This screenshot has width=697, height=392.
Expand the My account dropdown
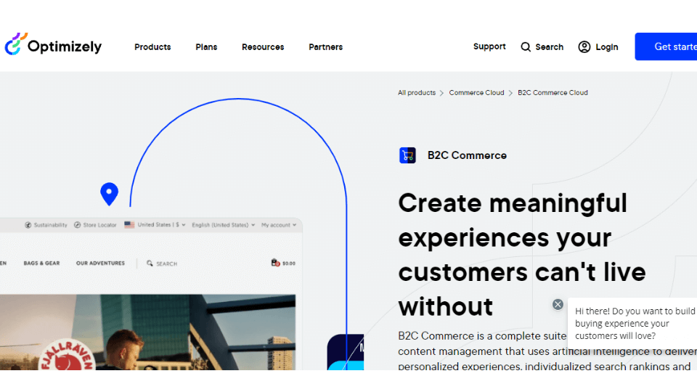(x=279, y=225)
